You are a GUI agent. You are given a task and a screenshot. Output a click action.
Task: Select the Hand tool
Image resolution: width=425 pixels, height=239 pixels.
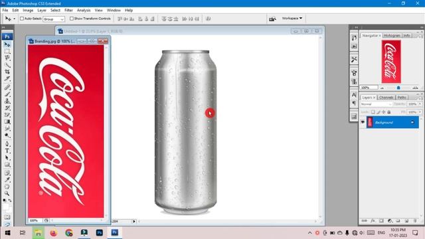pos(7,187)
